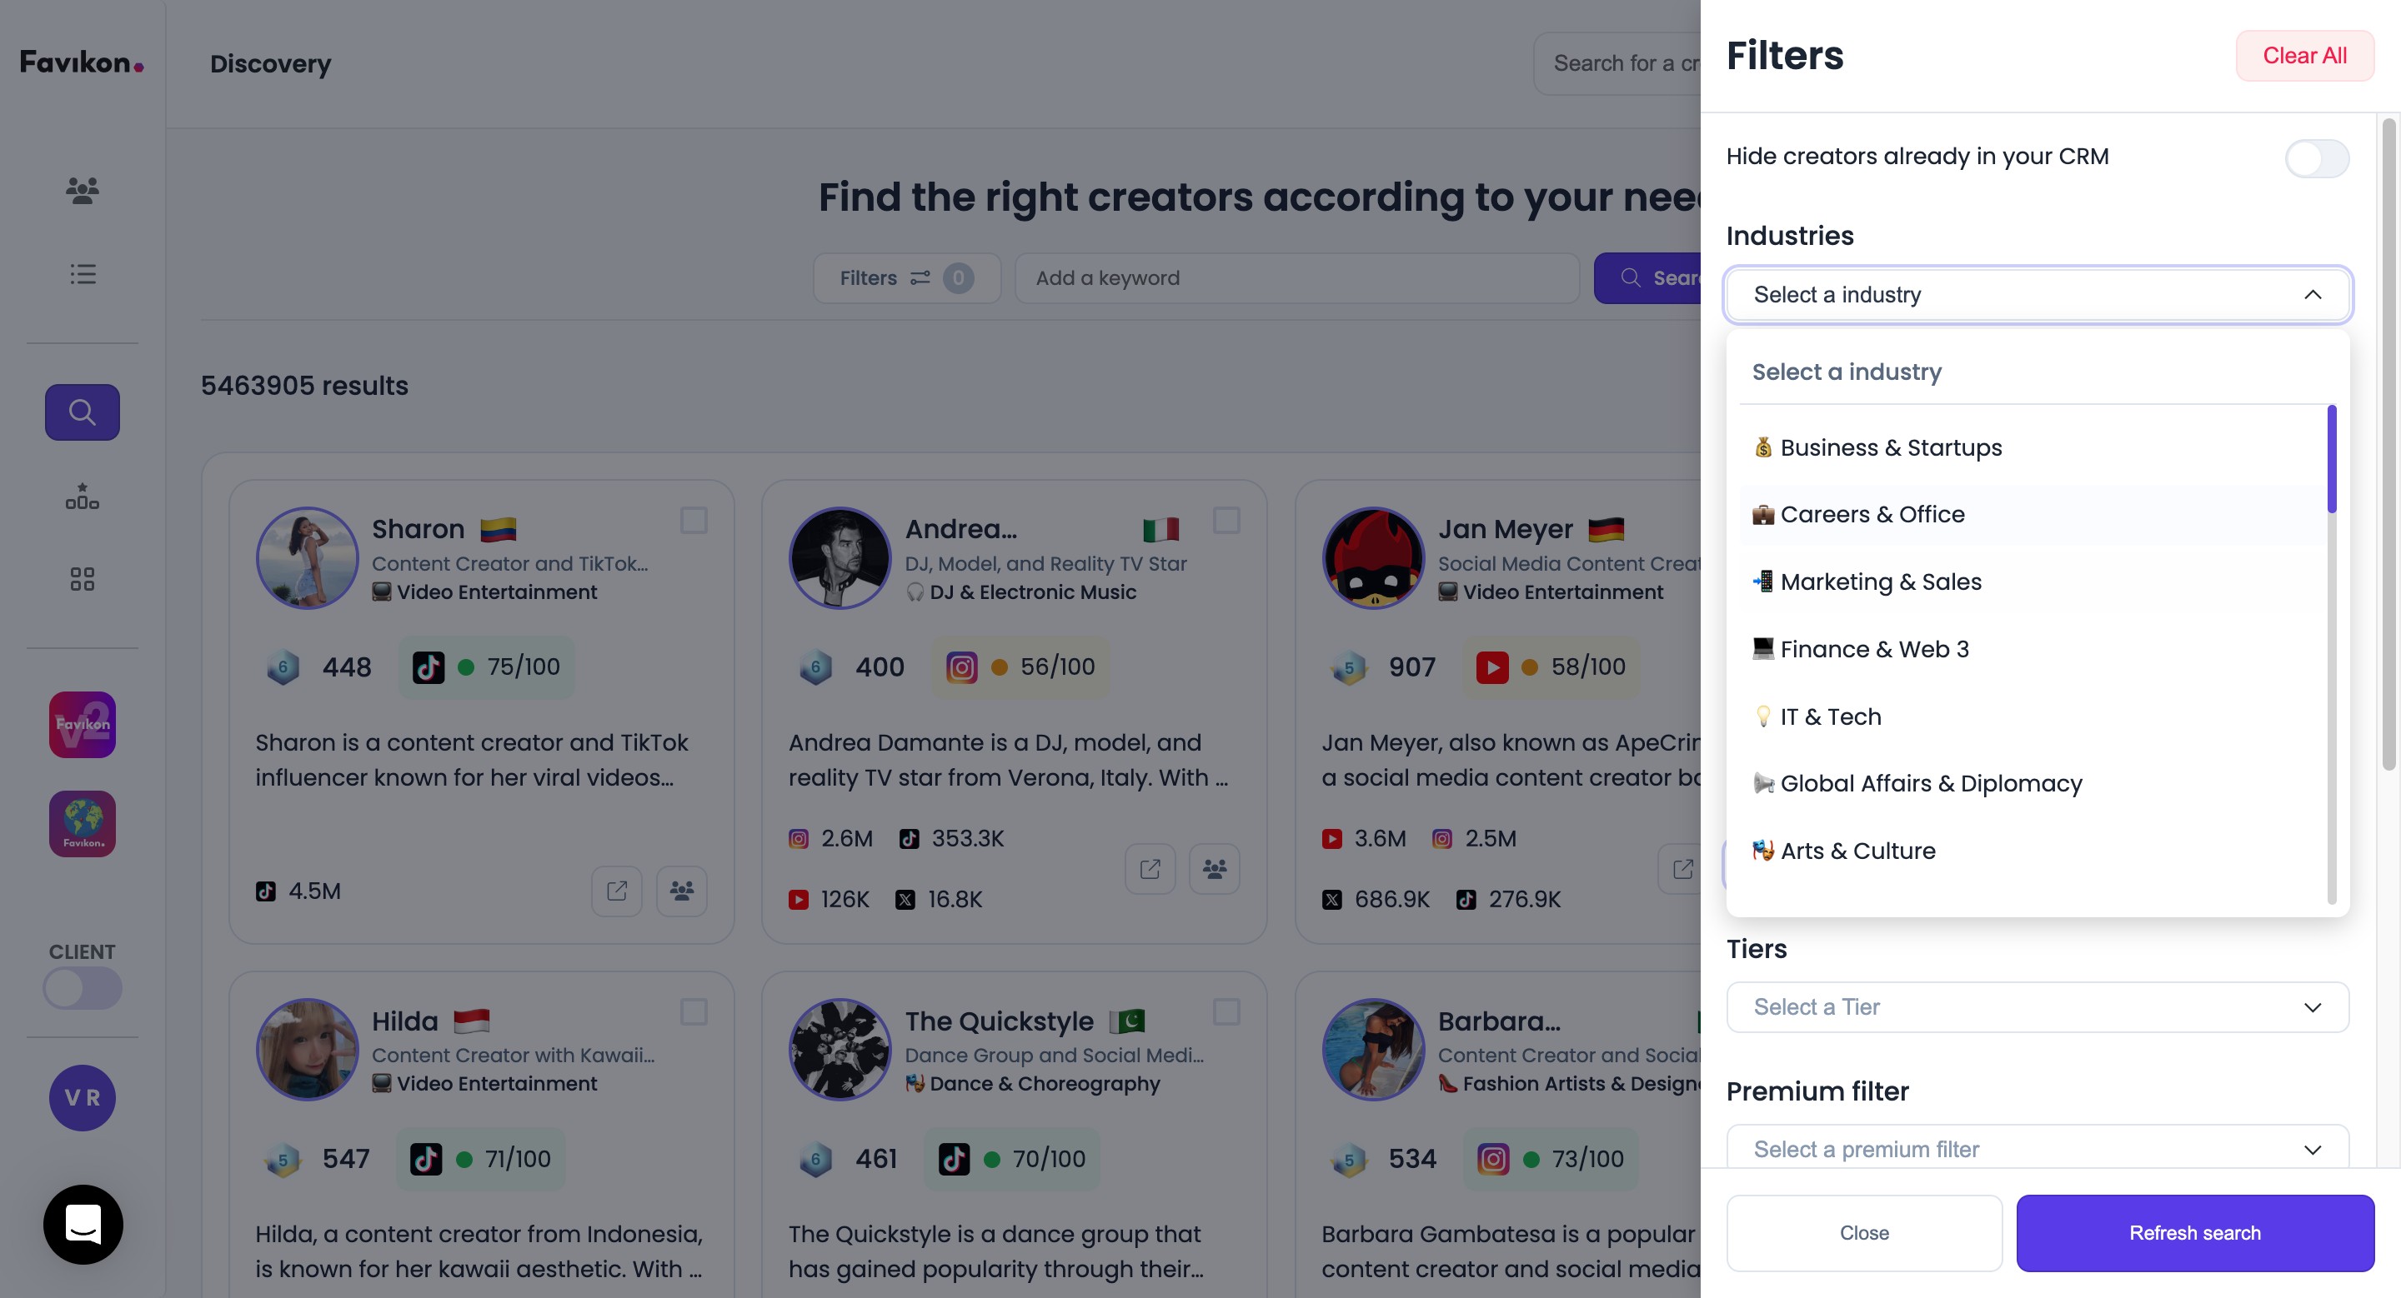Image resolution: width=2401 pixels, height=1298 pixels.
Task: Open the Favikon V2 app icon
Action: pos(82,725)
